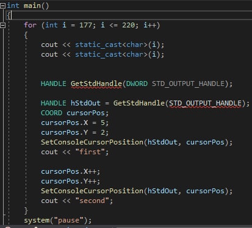Screen dimensions: 252x228
Task: Click the cursorPos.Y = 2 line
Action: point(74,132)
